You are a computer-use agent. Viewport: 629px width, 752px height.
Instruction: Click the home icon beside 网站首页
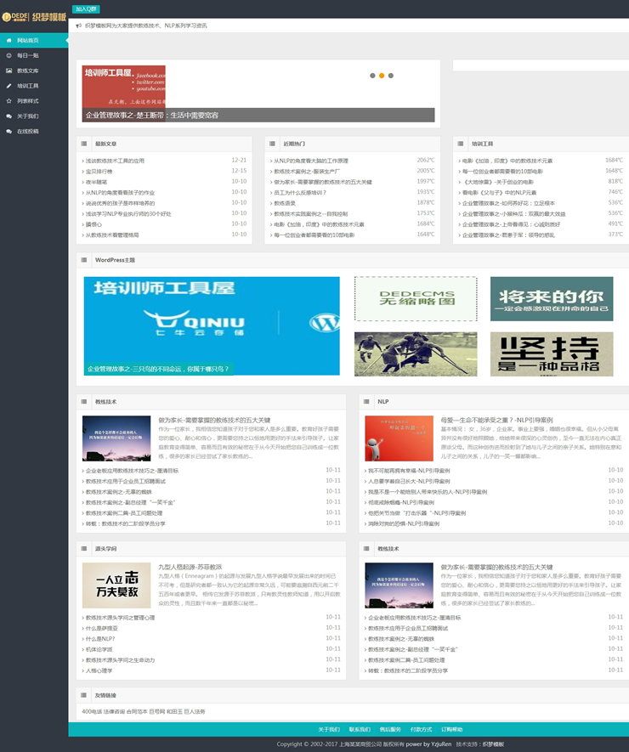tap(8, 40)
